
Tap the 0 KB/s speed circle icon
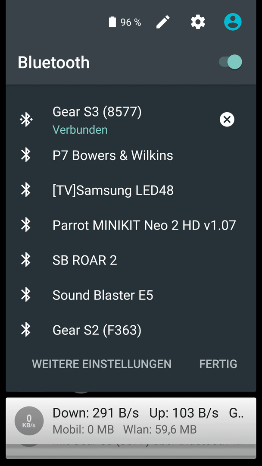coord(29,421)
